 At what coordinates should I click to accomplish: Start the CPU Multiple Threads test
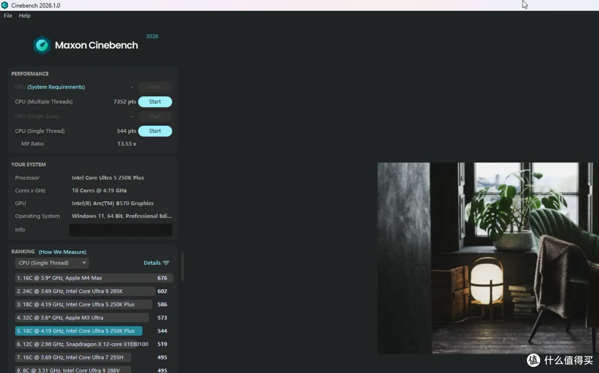pos(155,101)
